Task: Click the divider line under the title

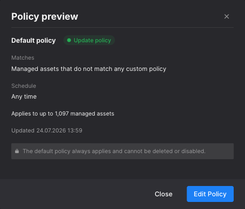Action: (122, 27)
